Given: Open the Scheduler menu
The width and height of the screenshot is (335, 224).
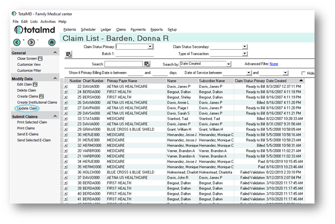Looking at the screenshot, I should pyautogui.click(x=88, y=30).
